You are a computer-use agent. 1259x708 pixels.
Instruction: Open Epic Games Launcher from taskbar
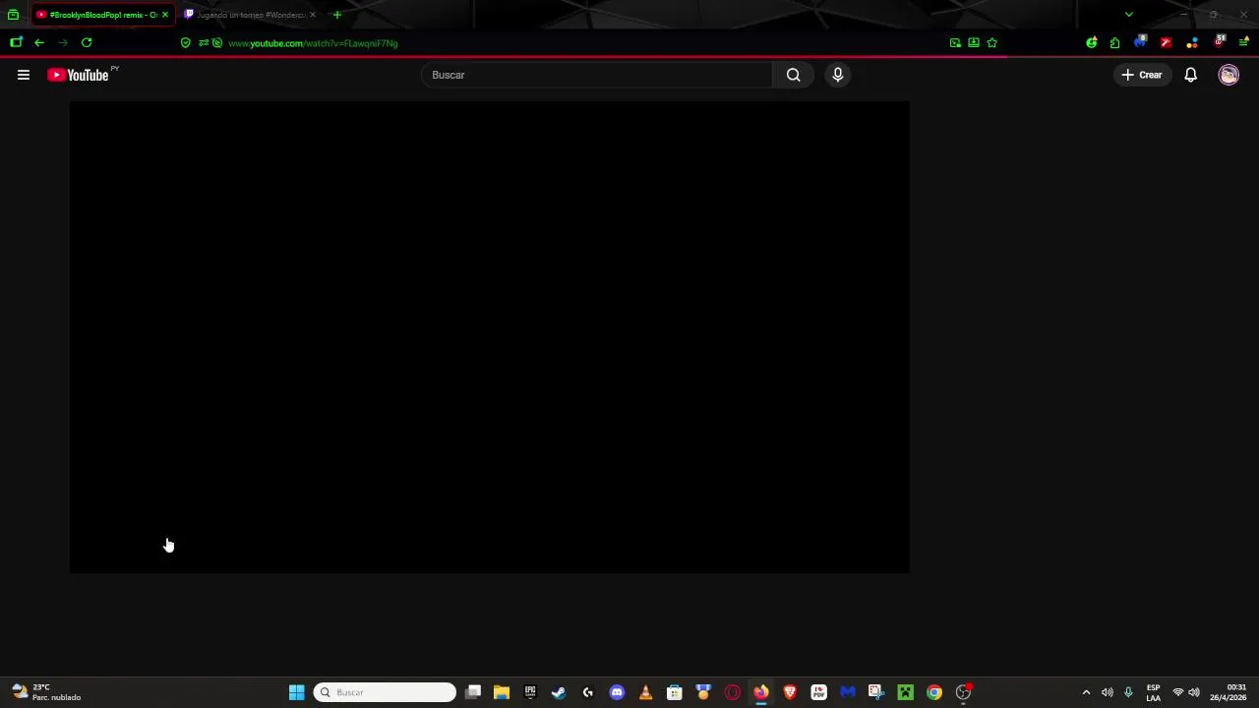530,692
